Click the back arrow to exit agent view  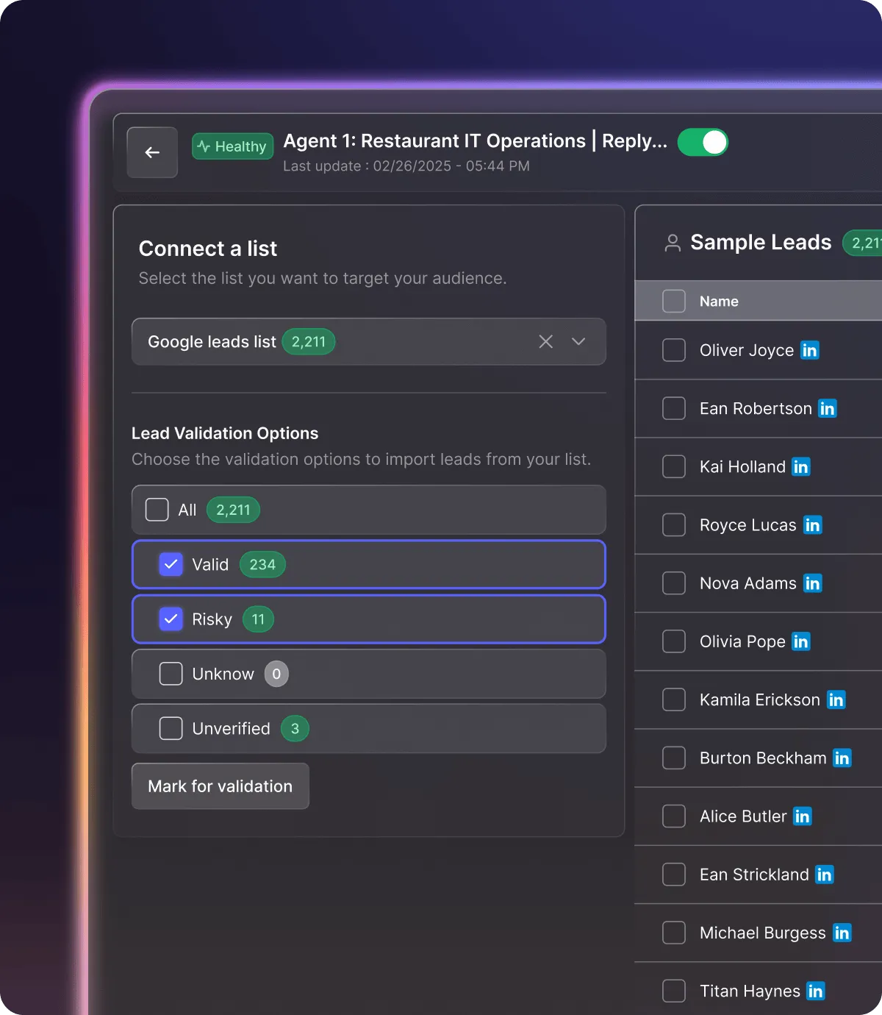pos(152,152)
